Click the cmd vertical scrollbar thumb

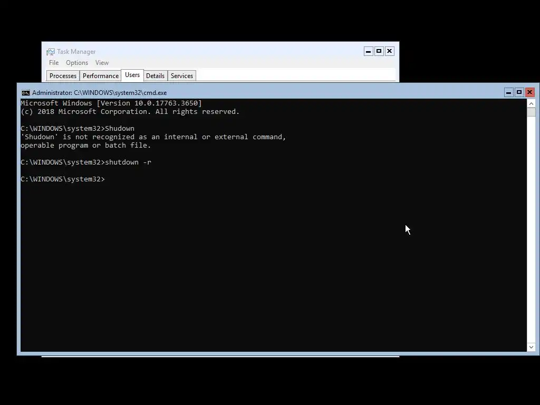(x=531, y=112)
